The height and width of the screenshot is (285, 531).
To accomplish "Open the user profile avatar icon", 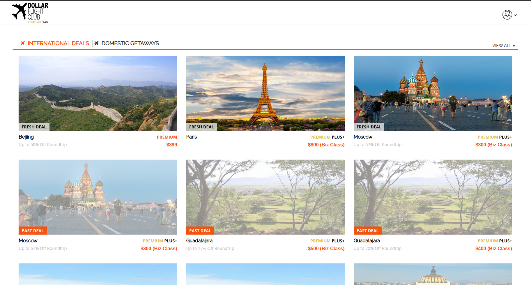I will (x=507, y=15).
